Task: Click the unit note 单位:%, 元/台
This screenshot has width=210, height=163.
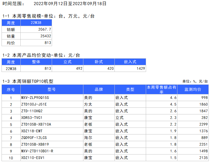Action: [195, 81]
